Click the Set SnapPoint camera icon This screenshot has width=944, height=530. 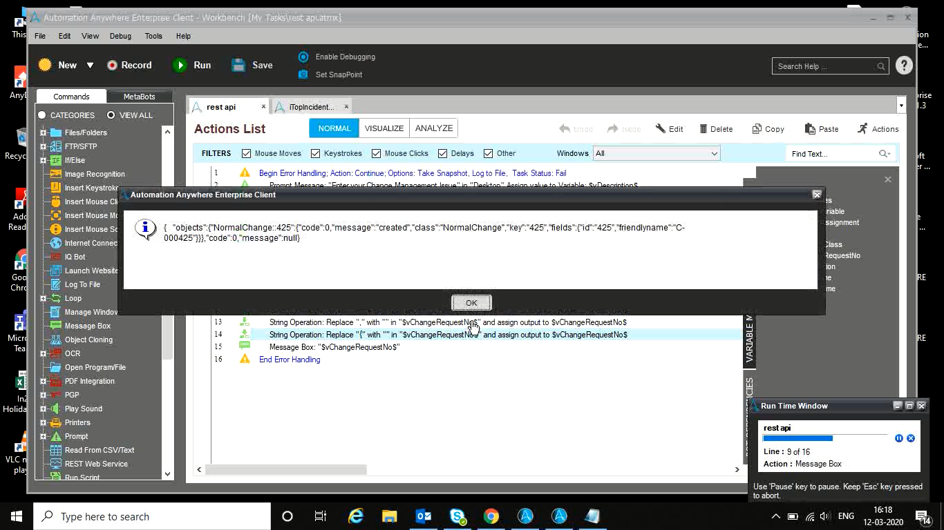303,75
